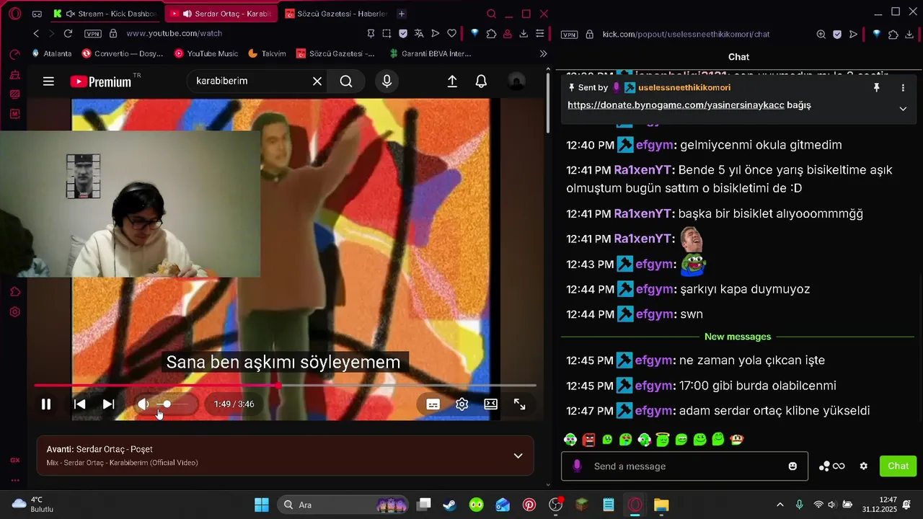
Task: Open a new browser tab
Action: (402, 14)
